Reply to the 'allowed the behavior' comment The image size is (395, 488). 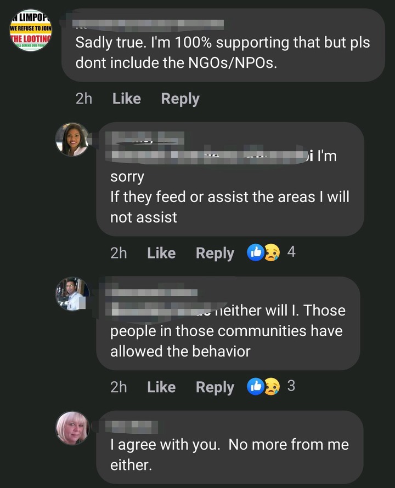coord(215,387)
